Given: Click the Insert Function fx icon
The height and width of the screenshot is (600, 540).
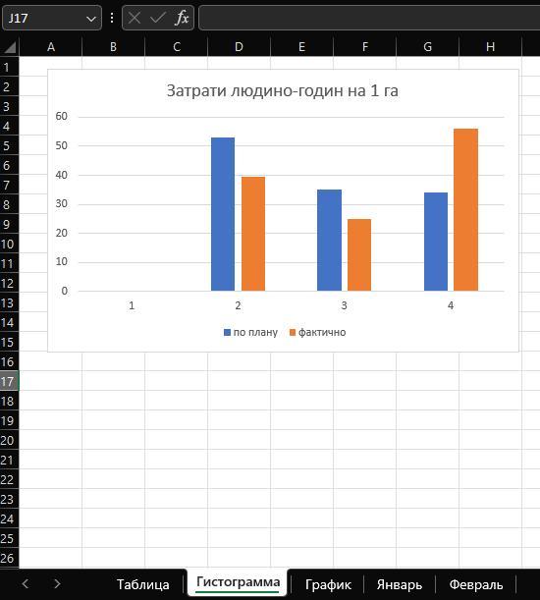Looking at the screenshot, I should tap(182, 18).
